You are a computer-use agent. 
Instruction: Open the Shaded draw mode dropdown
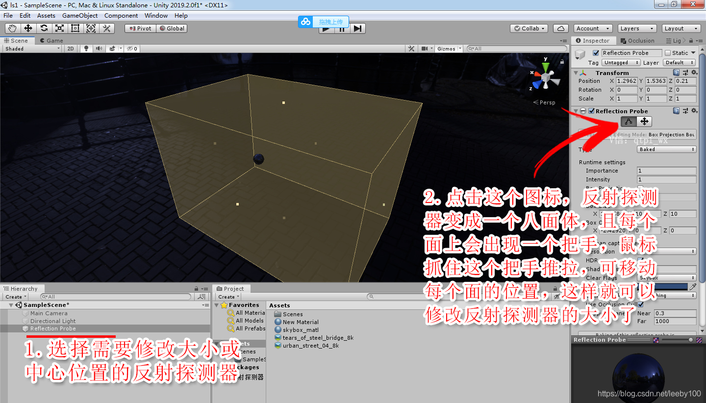(x=32, y=49)
